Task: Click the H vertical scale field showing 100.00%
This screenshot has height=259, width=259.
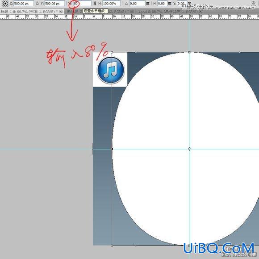Action: point(111,4)
